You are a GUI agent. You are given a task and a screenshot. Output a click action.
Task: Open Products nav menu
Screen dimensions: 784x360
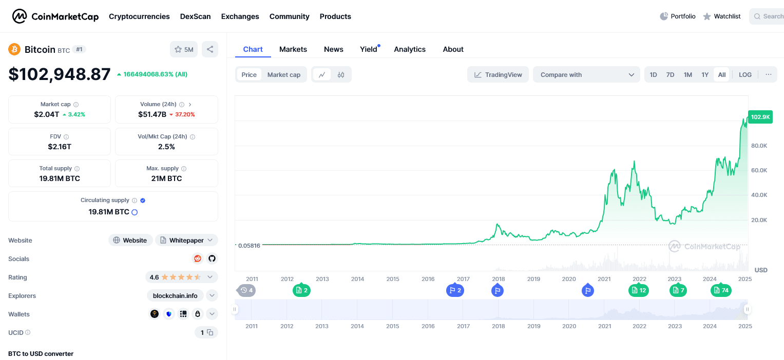[x=335, y=16]
